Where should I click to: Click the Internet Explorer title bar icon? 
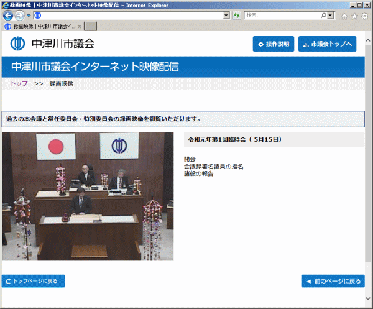pos(6,5)
